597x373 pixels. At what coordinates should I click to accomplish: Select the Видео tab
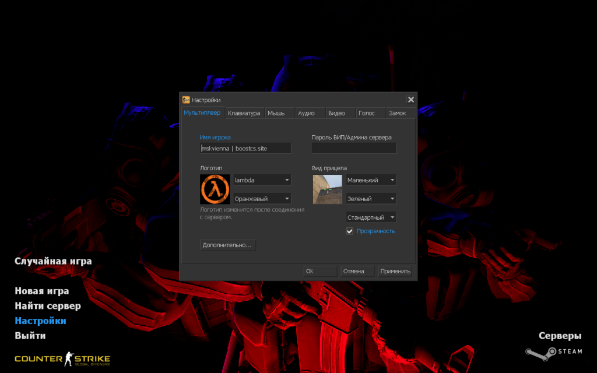pos(340,113)
